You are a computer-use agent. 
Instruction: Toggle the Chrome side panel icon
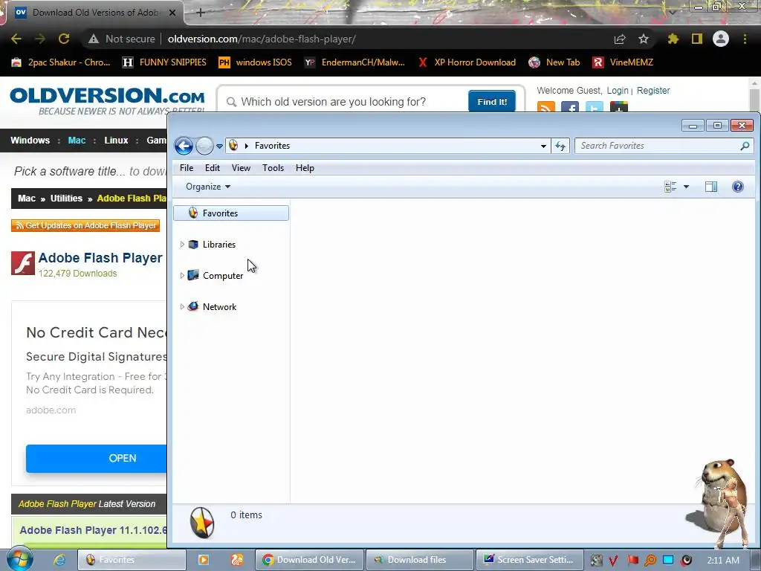(697, 39)
